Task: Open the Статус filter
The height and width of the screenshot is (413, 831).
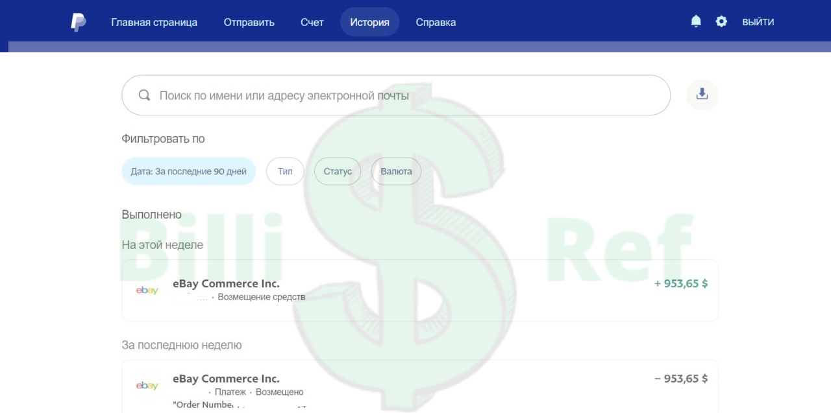Action: pos(338,171)
